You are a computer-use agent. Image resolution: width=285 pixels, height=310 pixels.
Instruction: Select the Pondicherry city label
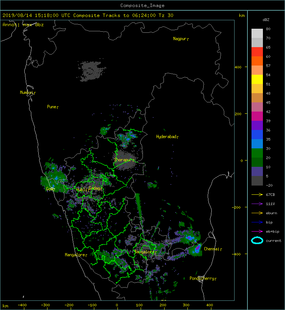[x=203, y=278]
